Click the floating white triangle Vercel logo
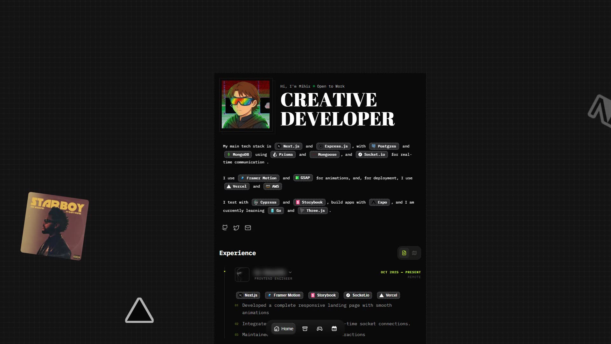 pos(139,311)
